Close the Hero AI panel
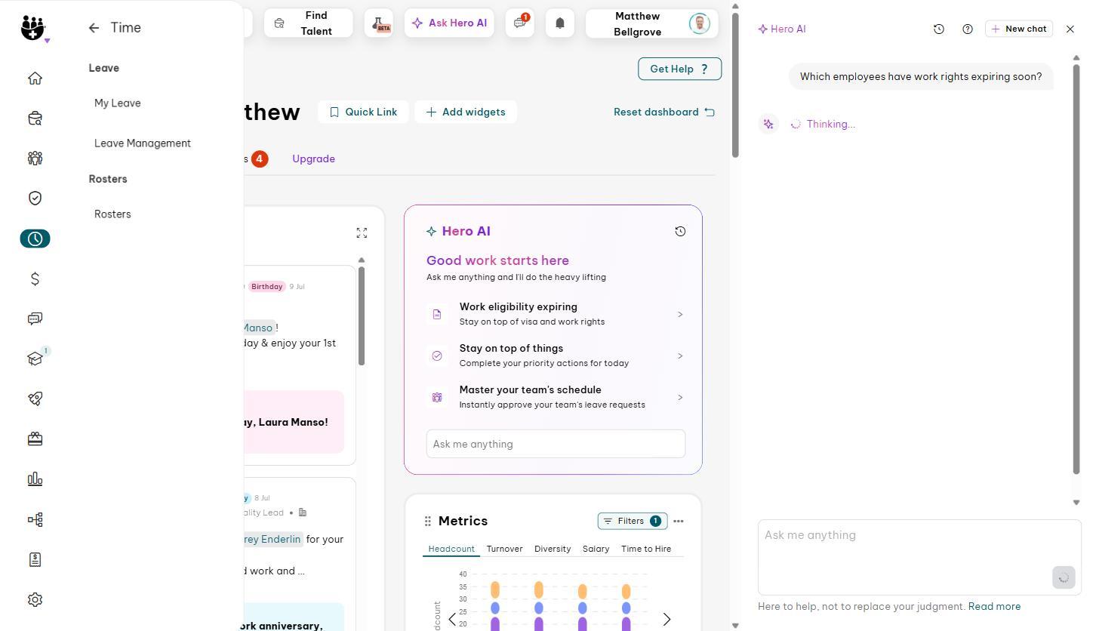 click(1070, 29)
